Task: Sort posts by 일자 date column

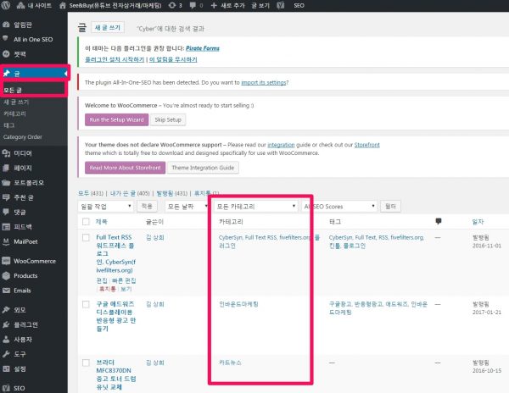Action: (478, 222)
